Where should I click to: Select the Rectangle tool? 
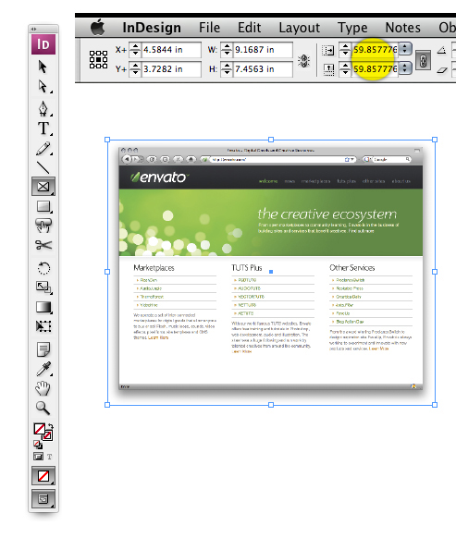pyautogui.click(x=43, y=206)
